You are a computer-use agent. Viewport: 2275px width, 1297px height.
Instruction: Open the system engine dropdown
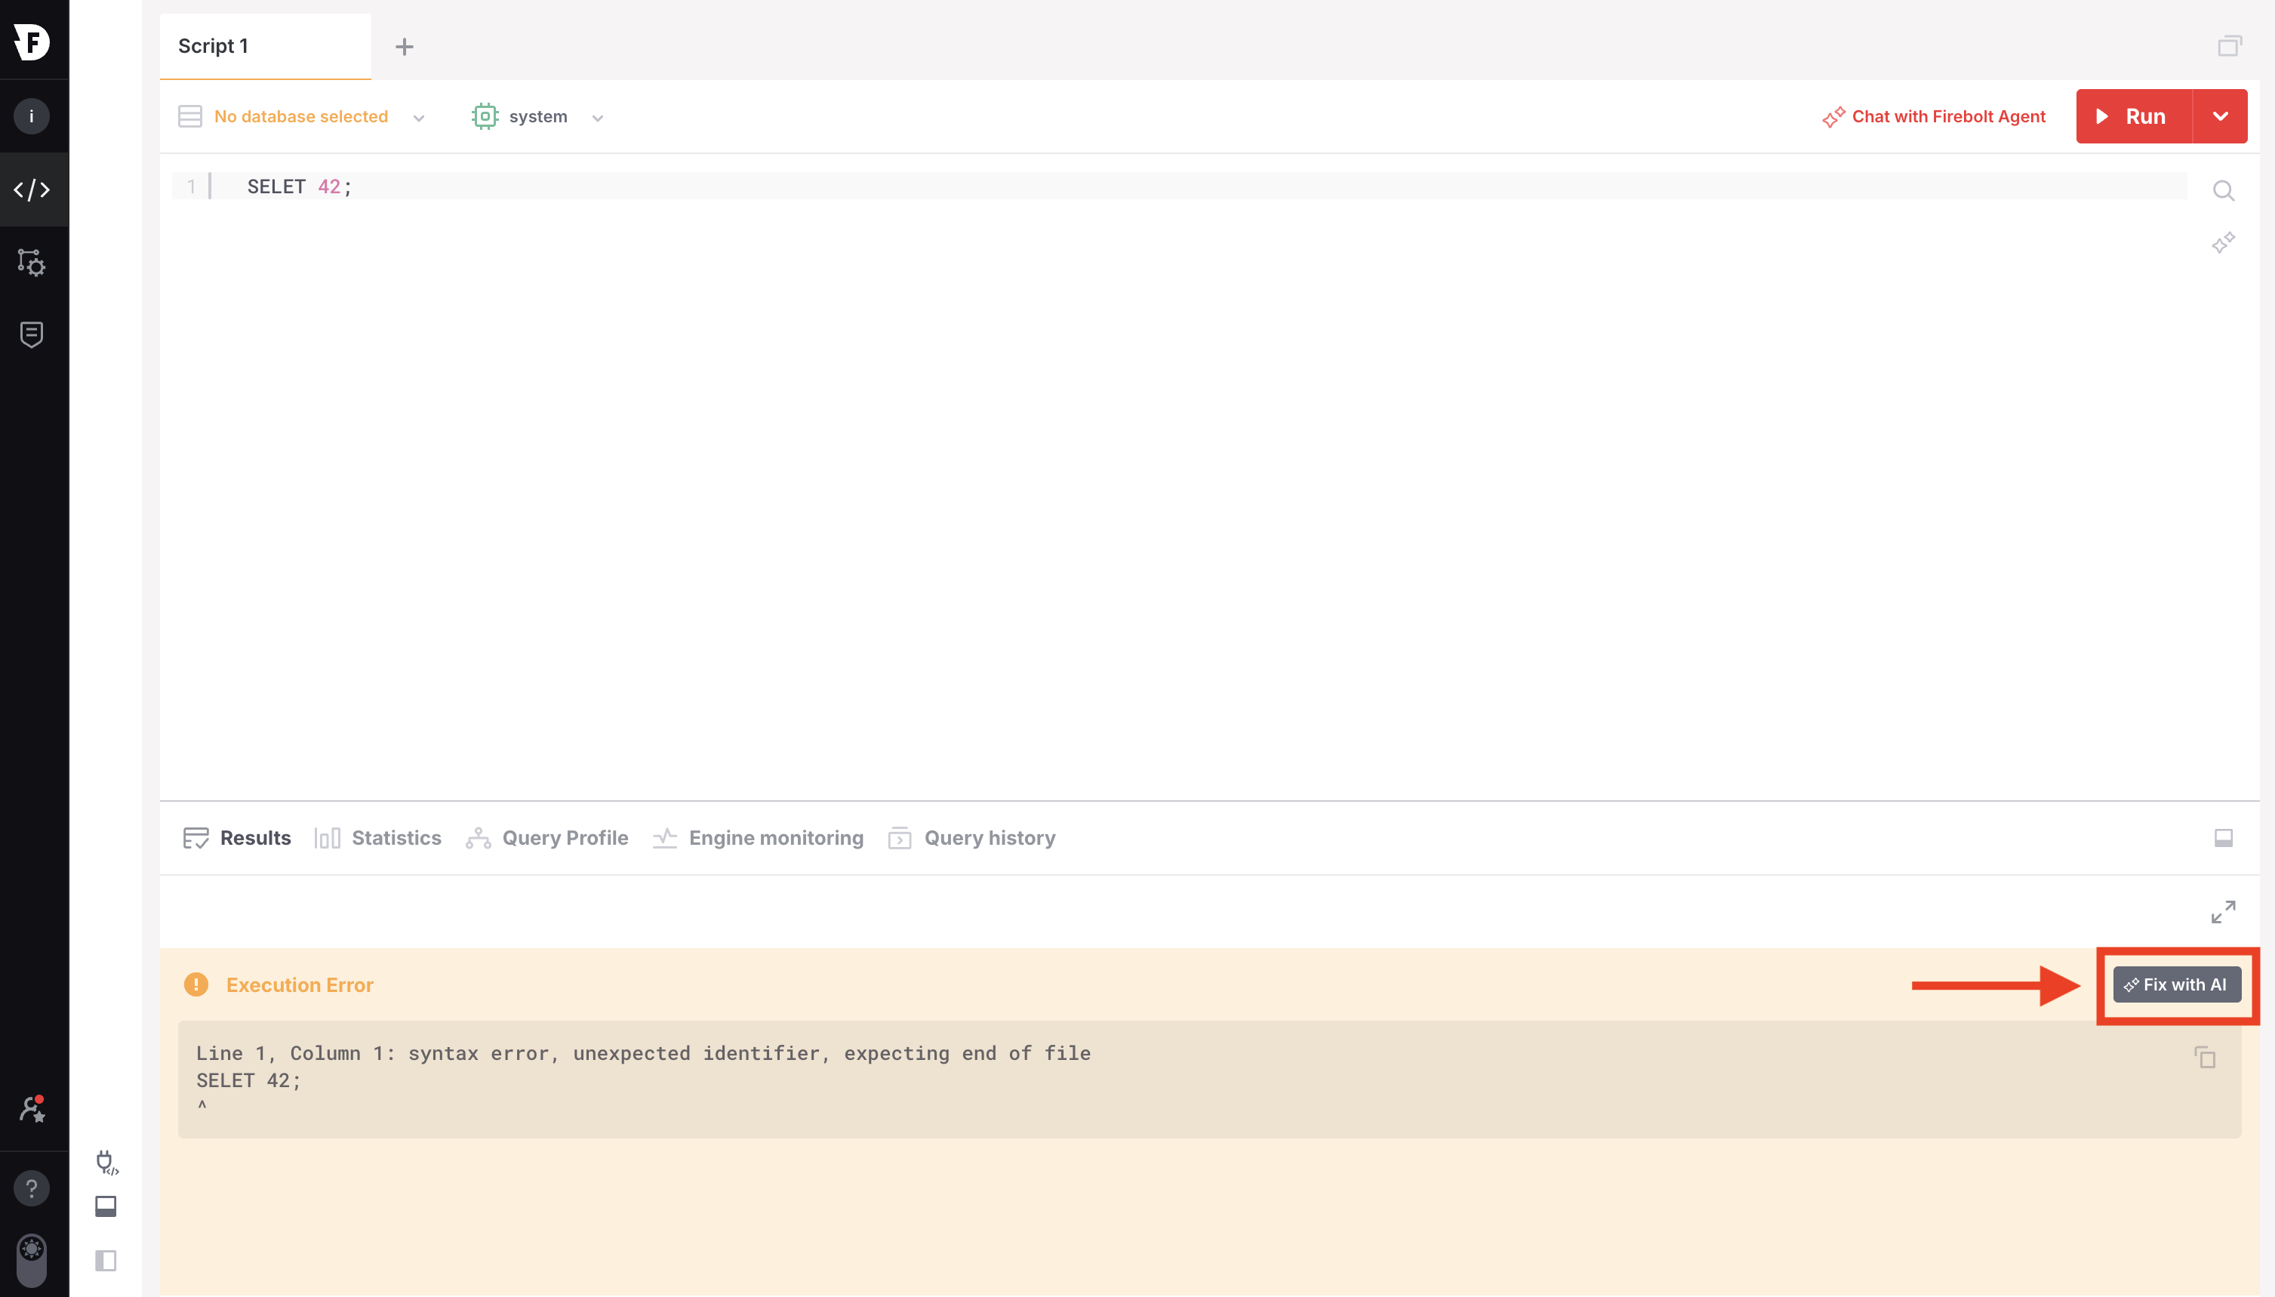pyautogui.click(x=538, y=117)
